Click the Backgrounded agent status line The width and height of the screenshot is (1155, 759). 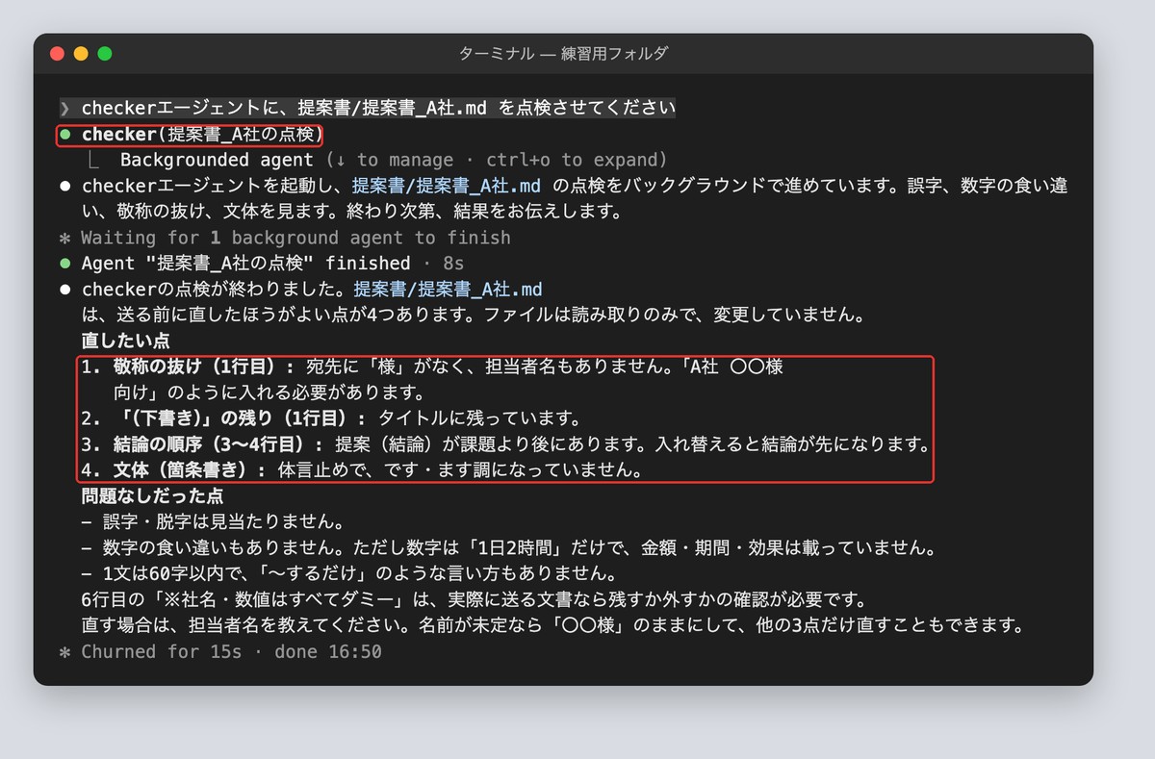coord(394,160)
